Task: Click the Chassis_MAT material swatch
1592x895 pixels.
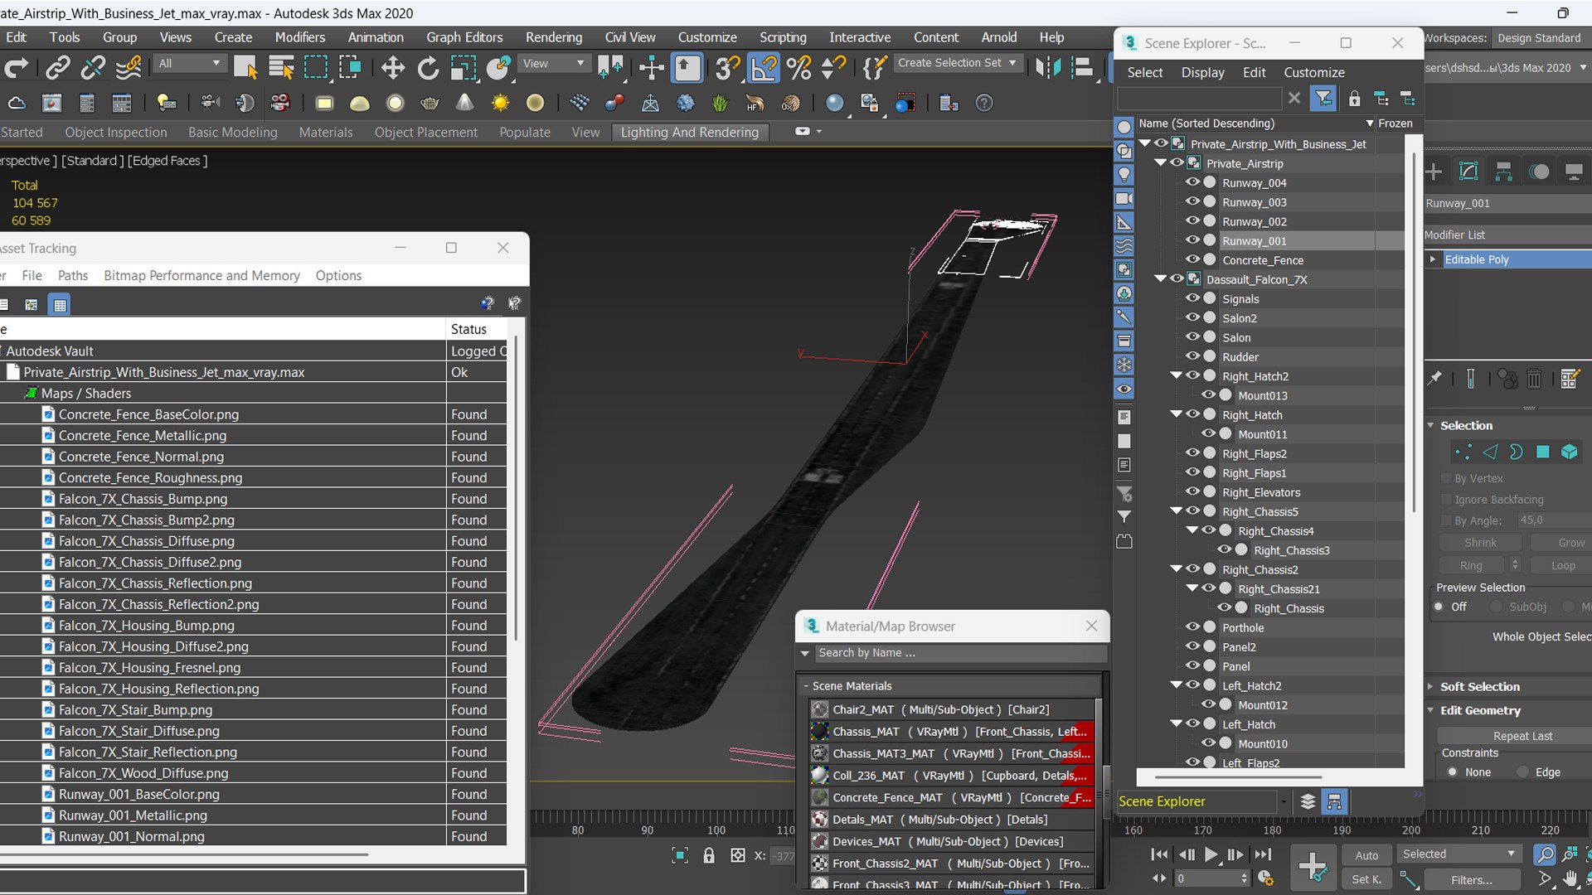Action: 819,732
